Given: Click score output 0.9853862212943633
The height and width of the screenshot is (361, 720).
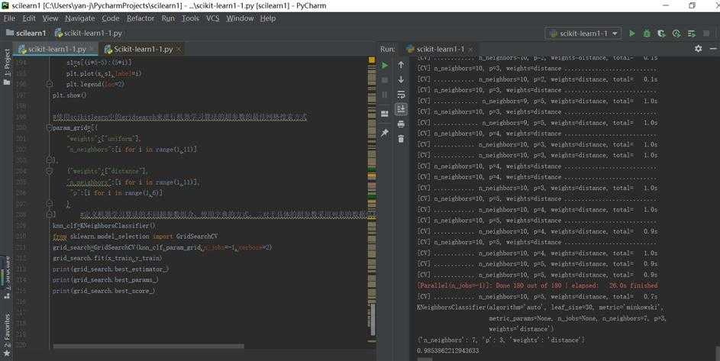Looking at the screenshot, I should (447, 351).
